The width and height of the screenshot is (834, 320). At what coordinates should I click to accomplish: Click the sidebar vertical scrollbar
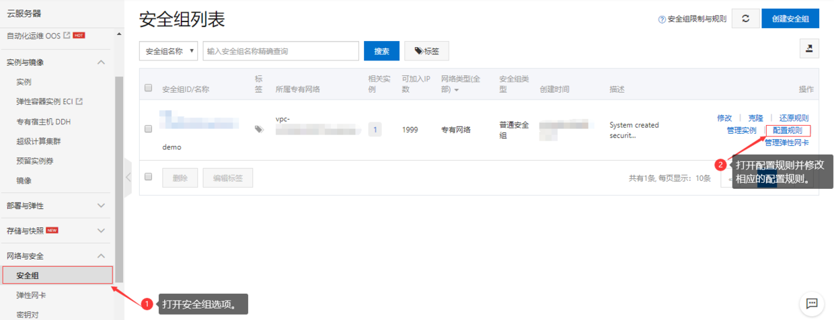[119, 178]
